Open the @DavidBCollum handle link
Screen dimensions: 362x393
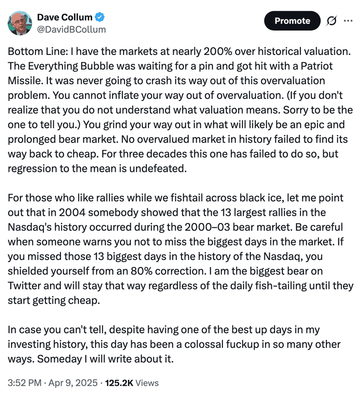[71, 29]
